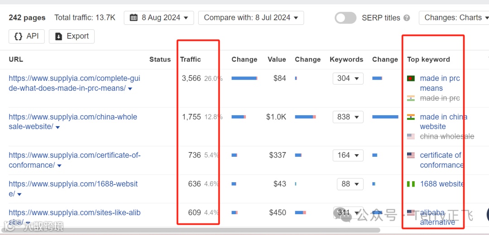489x235 pixels.
Task: Click the US flag beside certificate of conformance
Action: coord(411,155)
